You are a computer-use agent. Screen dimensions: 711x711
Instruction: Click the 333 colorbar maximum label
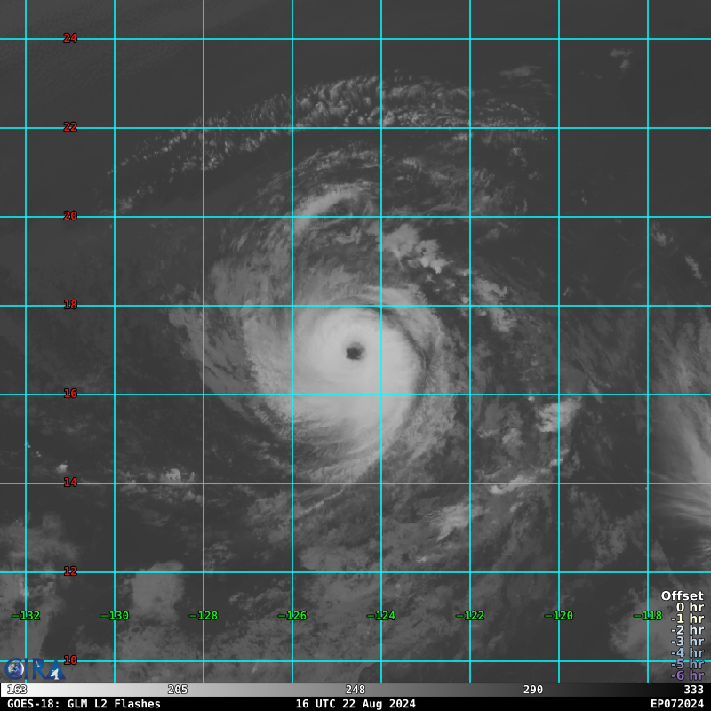(x=693, y=690)
